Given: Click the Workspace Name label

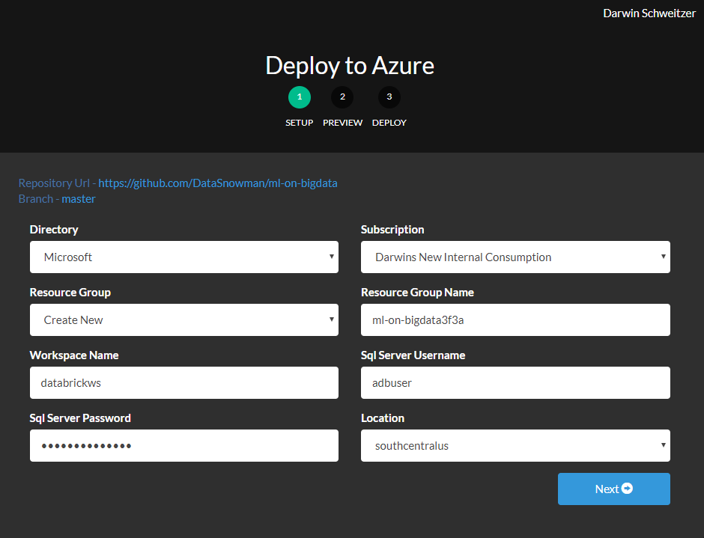Looking at the screenshot, I should [74, 355].
